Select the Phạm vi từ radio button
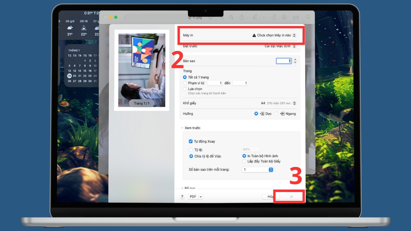The width and height of the screenshot is (411, 231). [185, 83]
